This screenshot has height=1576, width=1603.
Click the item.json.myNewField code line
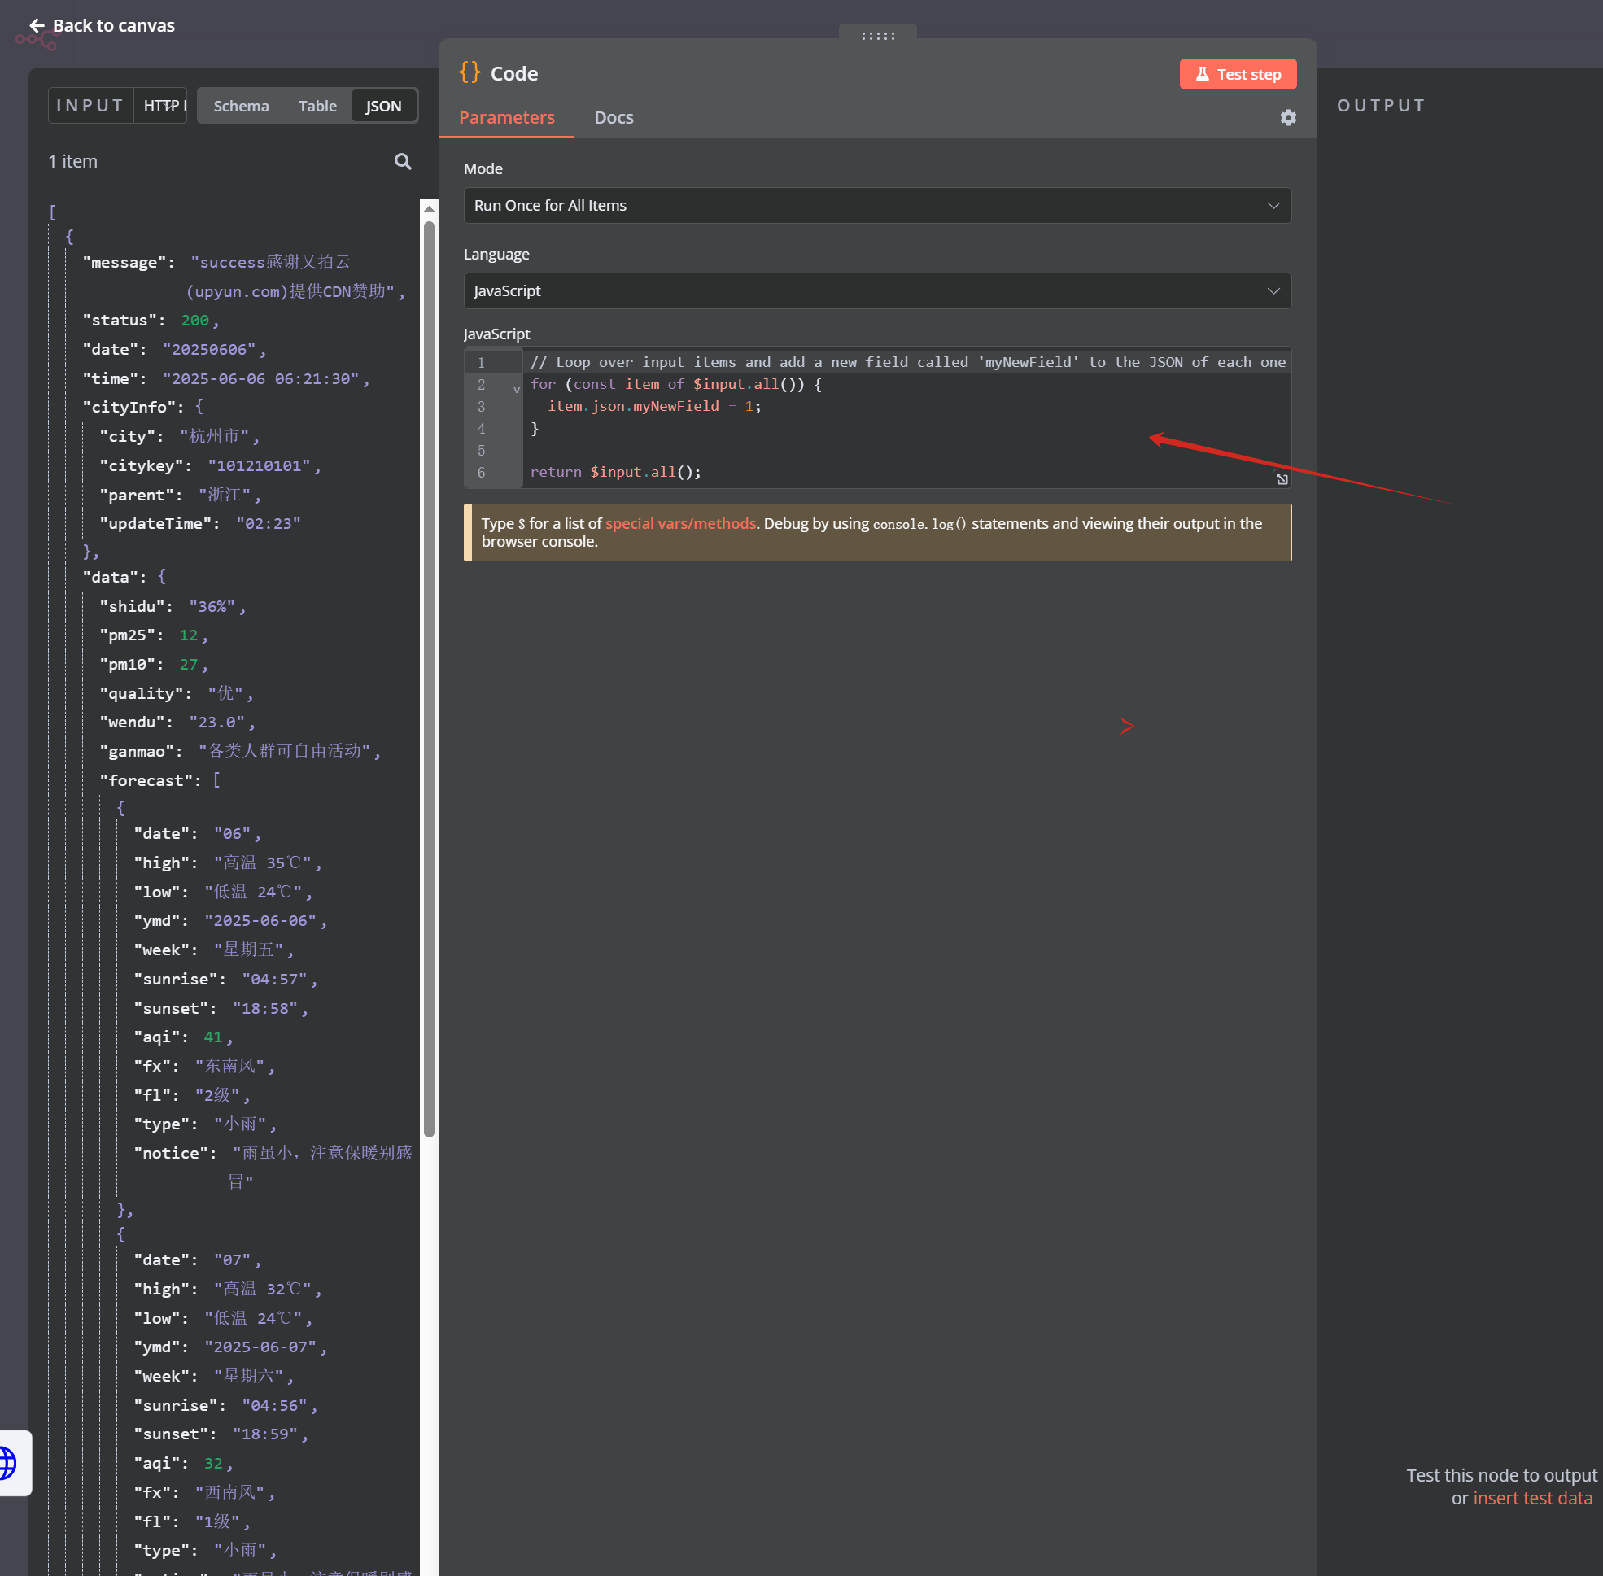[653, 405]
